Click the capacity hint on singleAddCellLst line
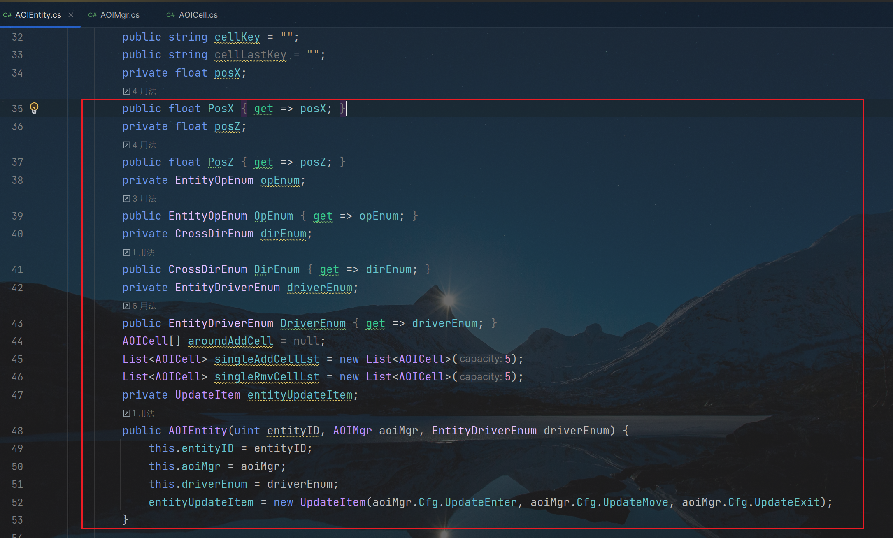The height and width of the screenshot is (538, 893). (481, 359)
